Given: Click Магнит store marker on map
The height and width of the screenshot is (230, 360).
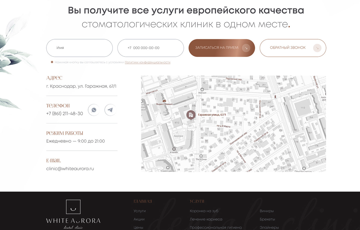Looking at the screenshot, I should (x=202, y=89).
